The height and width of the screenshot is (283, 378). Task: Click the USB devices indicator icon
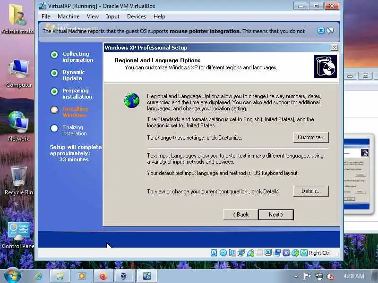pyautogui.click(x=250, y=252)
